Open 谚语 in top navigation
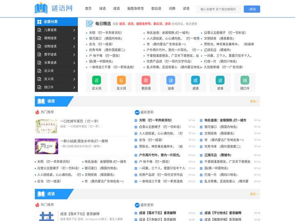This screenshot has width=295, height=221. coord(186,9)
